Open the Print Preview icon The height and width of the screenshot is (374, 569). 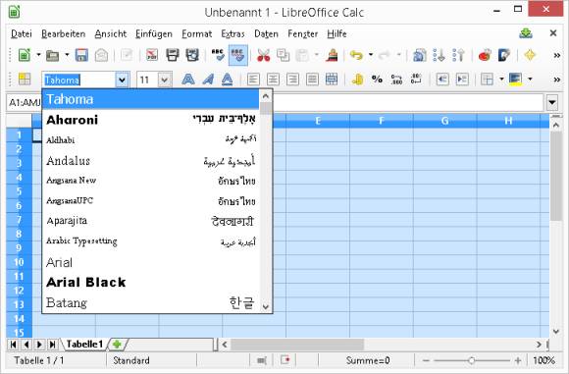click(x=192, y=55)
